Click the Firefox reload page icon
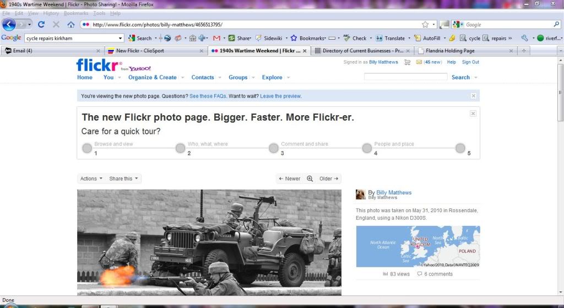 click(41, 24)
